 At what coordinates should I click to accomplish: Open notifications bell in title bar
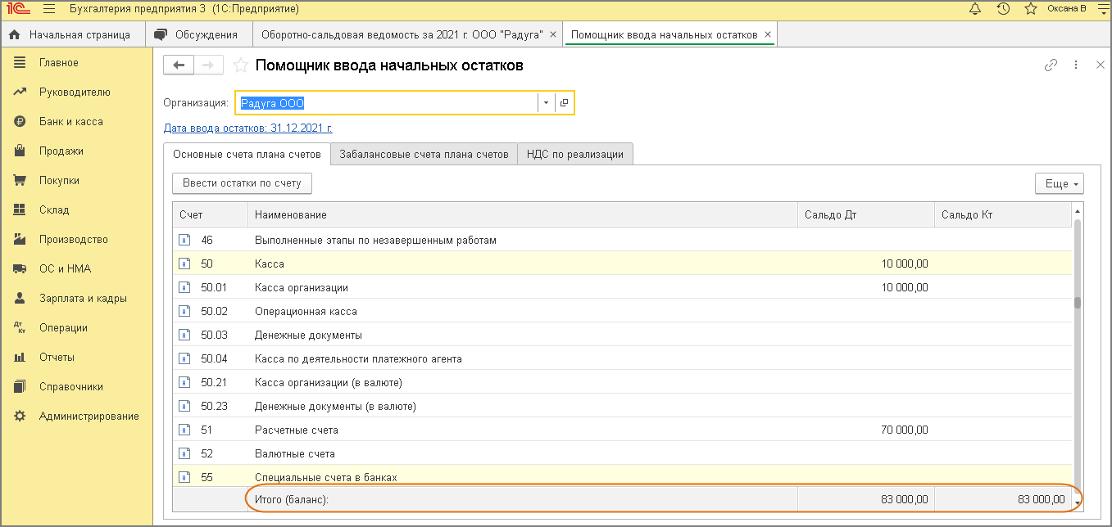[975, 9]
